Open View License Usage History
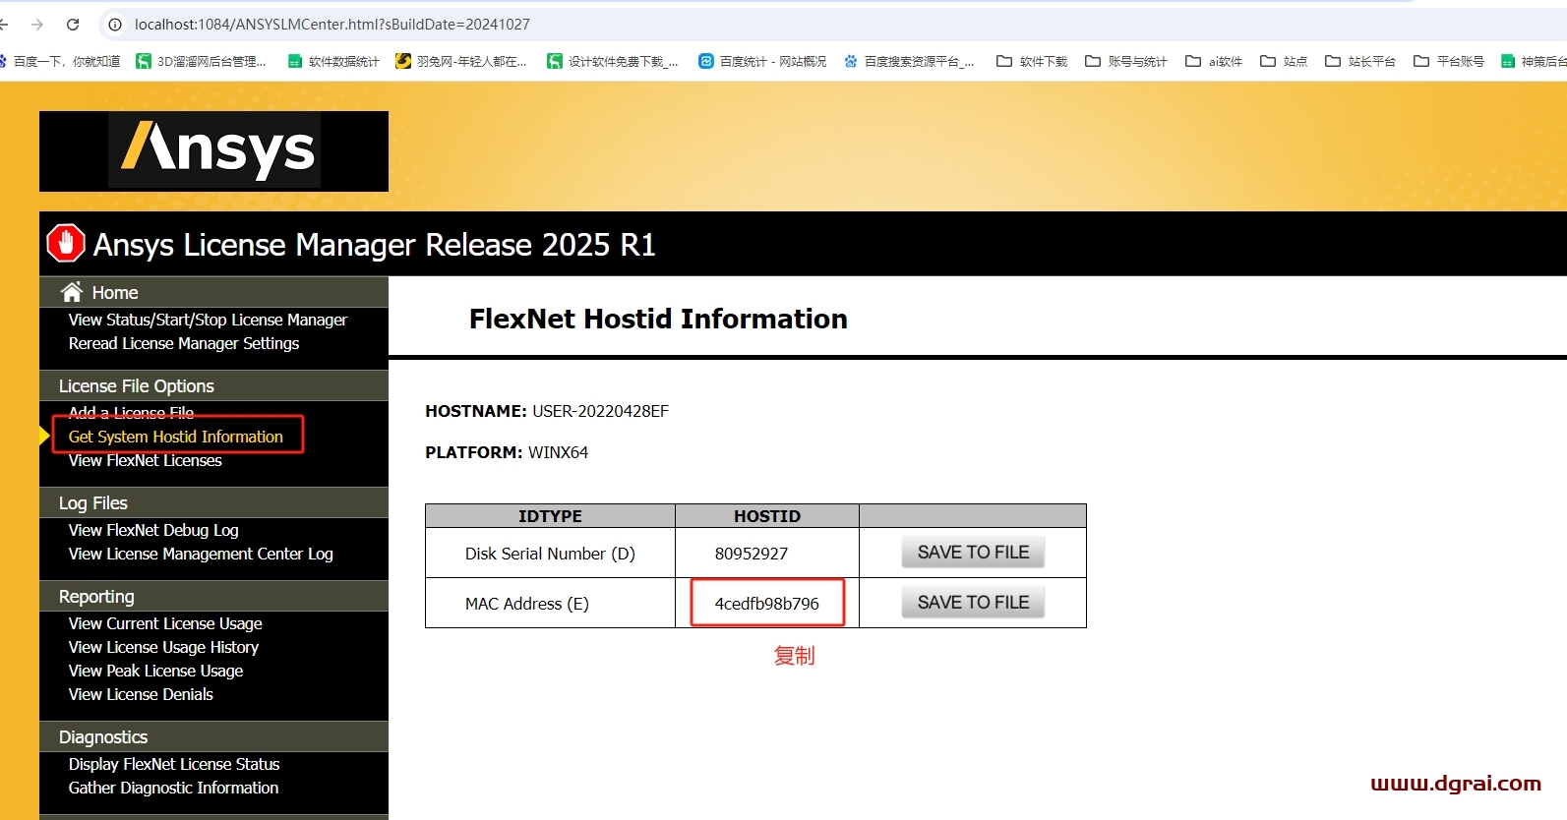The width and height of the screenshot is (1567, 820). tap(163, 647)
